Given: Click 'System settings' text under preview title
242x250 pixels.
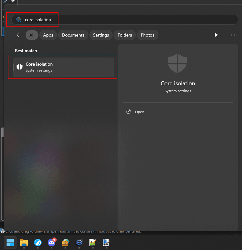Looking at the screenshot, I should click(178, 91).
